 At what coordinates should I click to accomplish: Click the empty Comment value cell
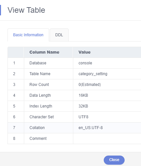tap(107, 139)
